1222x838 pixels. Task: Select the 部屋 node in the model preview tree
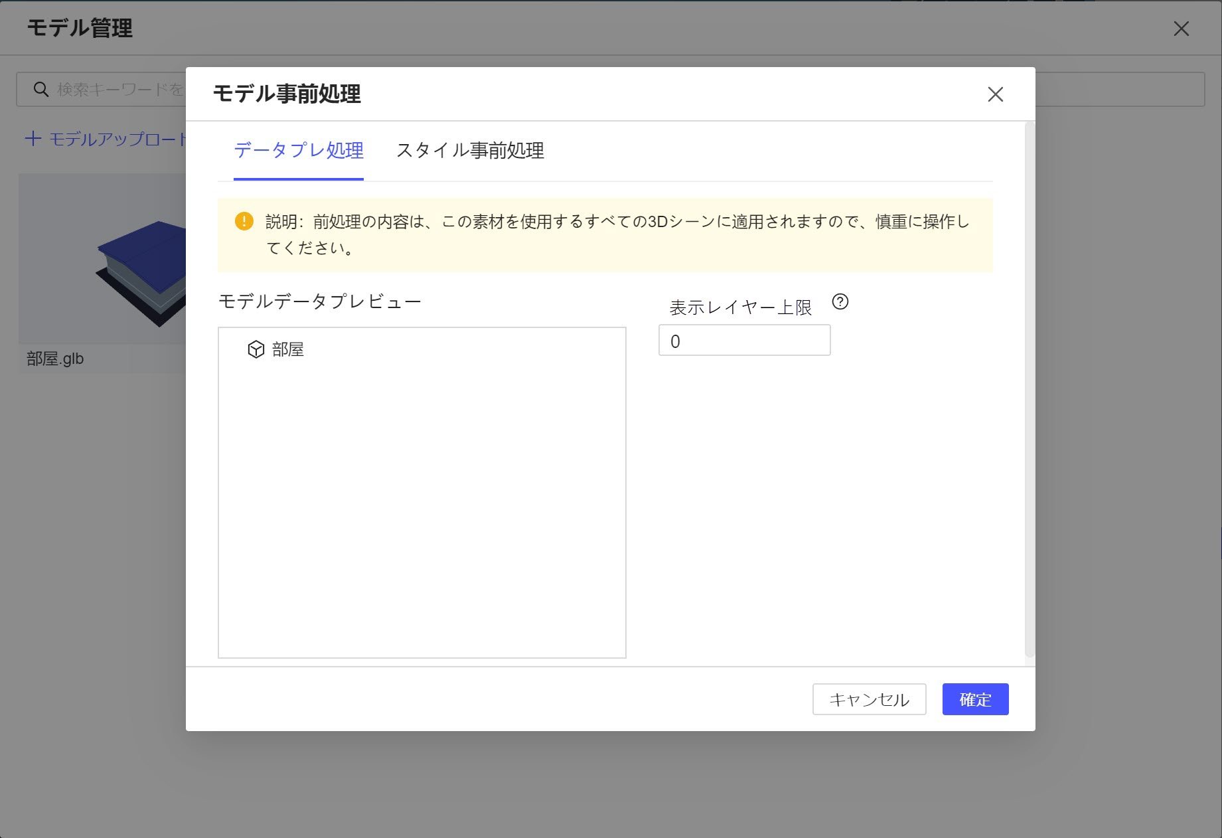[287, 349]
